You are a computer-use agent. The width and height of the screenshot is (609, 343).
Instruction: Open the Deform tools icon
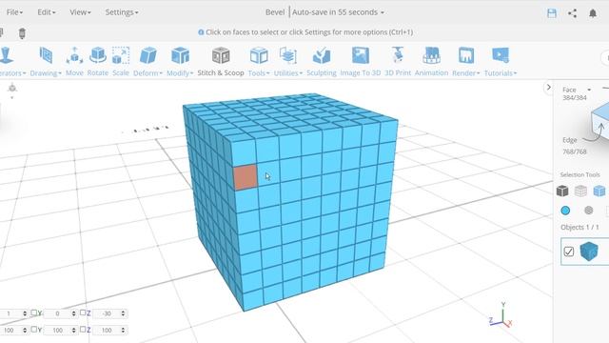tap(147, 55)
